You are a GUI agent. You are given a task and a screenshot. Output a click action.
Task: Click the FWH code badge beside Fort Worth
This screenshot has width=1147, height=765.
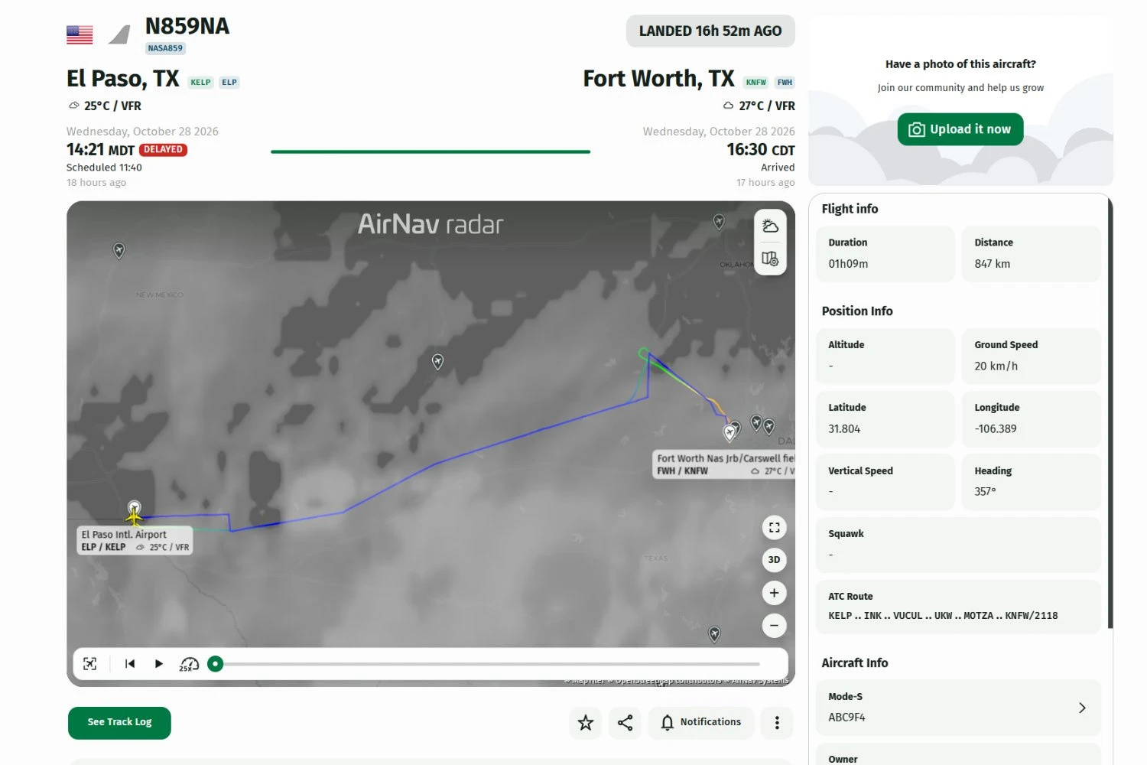click(x=785, y=83)
